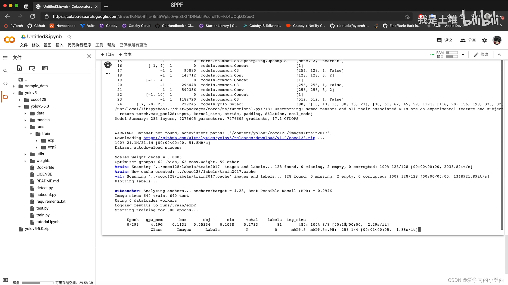Screen dimensions: 508x285
Task: Select the Files panel icon
Action: click(5, 97)
